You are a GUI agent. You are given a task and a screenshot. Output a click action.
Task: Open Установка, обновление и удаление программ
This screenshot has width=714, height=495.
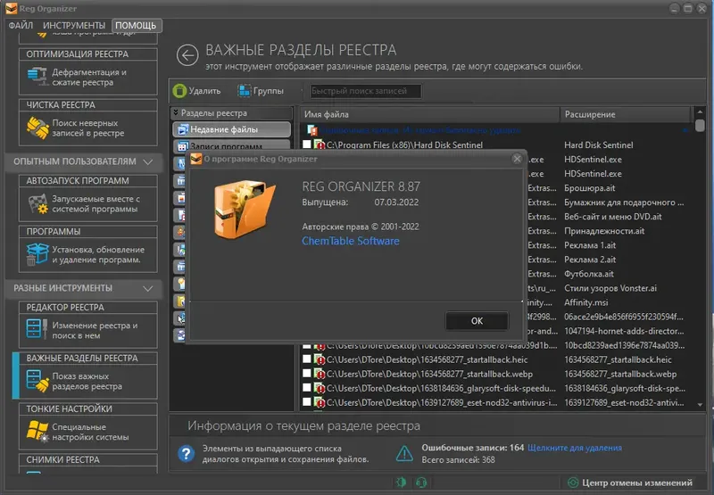tap(88, 255)
